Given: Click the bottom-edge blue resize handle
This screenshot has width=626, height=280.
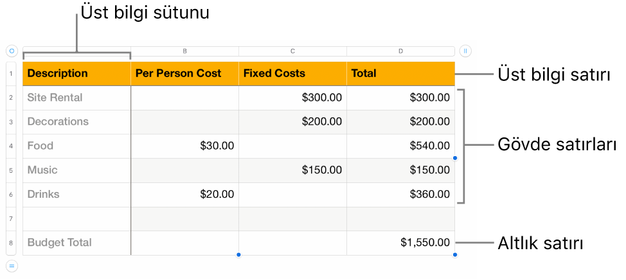Looking at the screenshot, I should (x=238, y=255).
